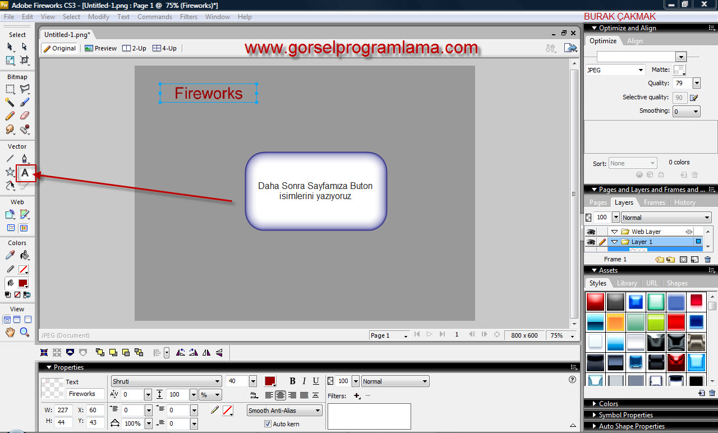Viewport: 718px width, 433px height.
Task: Switch to the Frames tab
Action: [x=654, y=202]
